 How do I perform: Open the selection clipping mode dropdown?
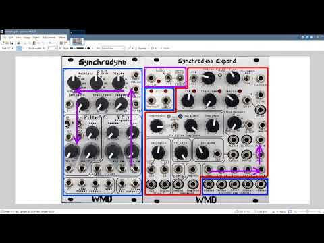pos(153,48)
